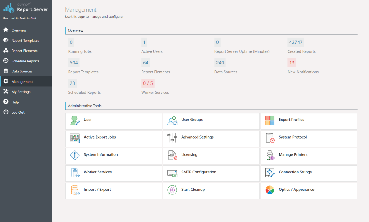Screen dimensions: 369x222
Task: Click the New Notifications counter showing 13
Action: coord(292,62)
